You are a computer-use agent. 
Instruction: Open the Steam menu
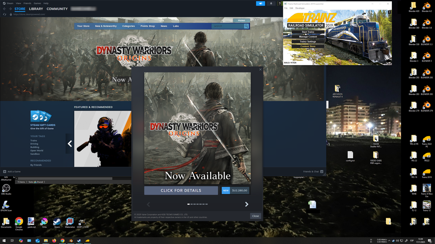pyautogui.click(x=10, y=3)
